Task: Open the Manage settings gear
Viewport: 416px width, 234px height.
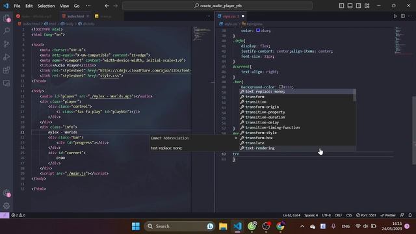Action: [x=6, y=205]
